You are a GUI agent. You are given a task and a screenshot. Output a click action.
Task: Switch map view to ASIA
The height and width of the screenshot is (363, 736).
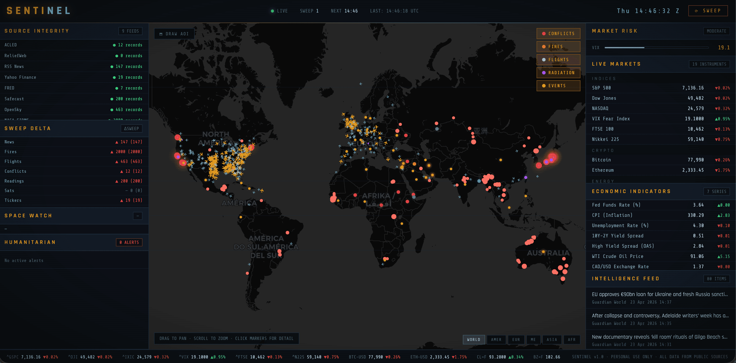(x=552, y=340)
